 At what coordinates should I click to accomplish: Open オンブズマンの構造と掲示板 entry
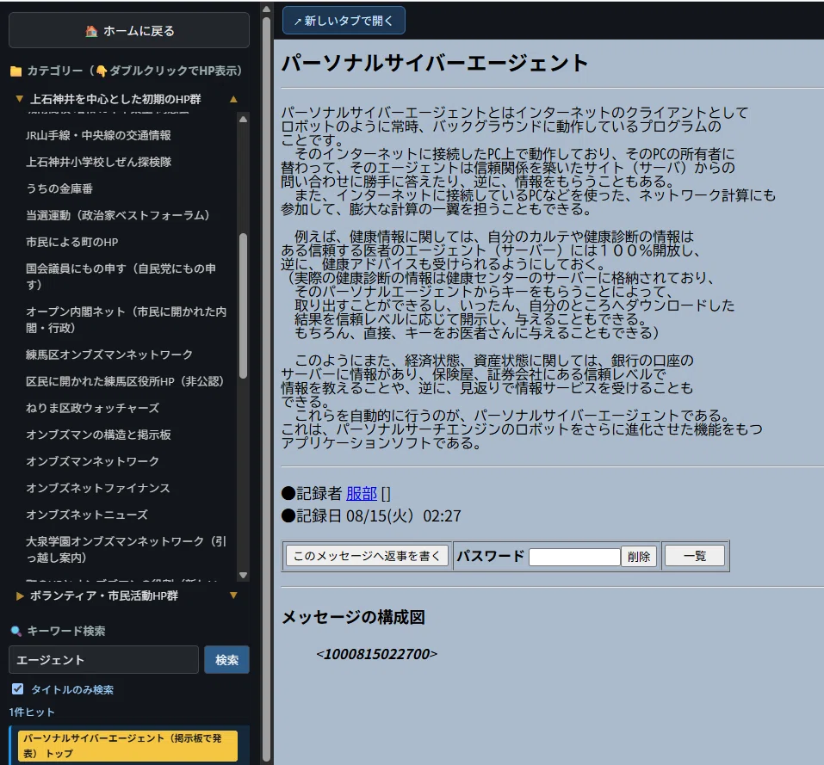click(x=98, y=435)
